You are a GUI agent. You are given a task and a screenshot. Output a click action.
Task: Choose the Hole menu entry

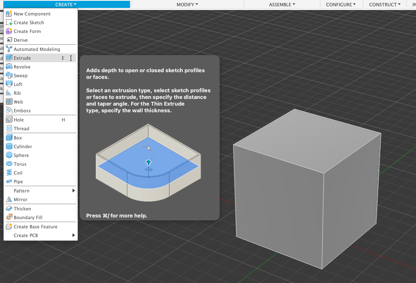point(40,120)
